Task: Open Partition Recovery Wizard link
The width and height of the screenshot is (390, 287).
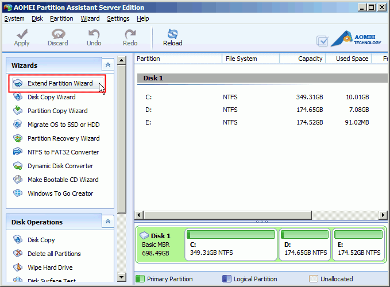Action: coord(63,138)
